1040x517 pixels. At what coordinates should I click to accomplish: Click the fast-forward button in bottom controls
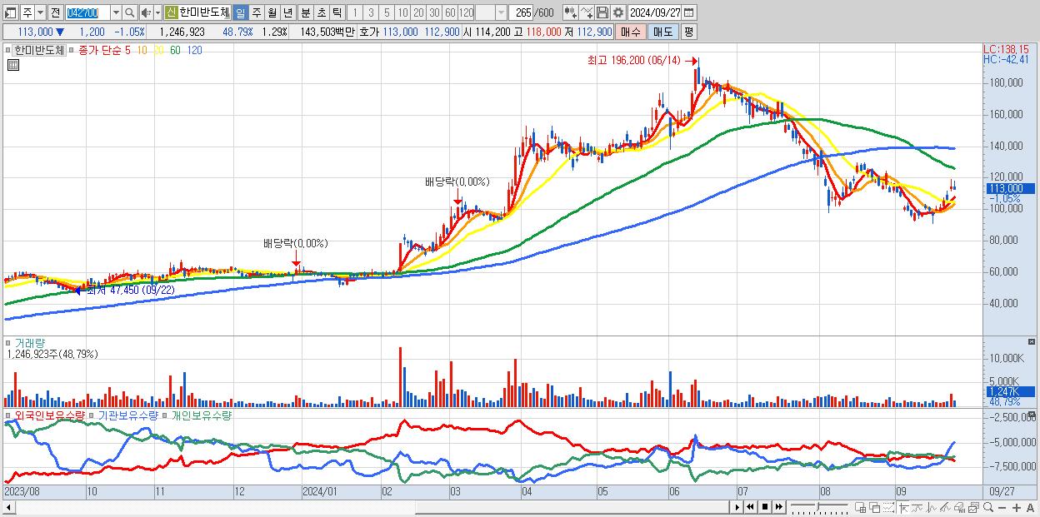pos(779,507)
